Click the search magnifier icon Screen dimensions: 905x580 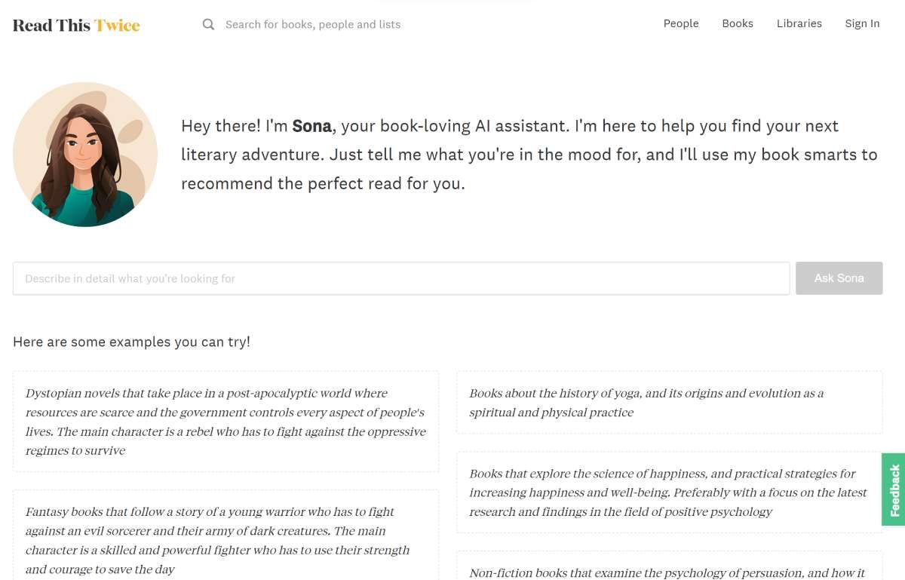pos(208,24)
